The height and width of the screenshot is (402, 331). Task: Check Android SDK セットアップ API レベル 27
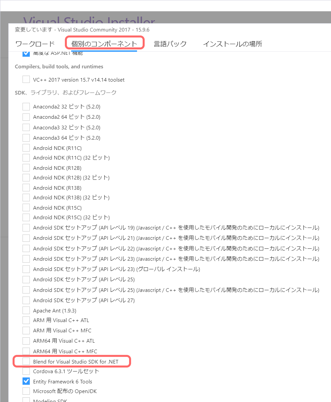click(26, 300)
